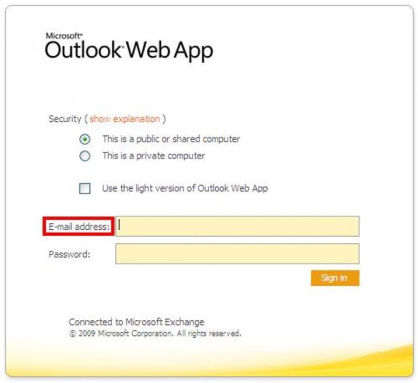Click the red-outlined E-mail address label
Image resolution: width=418 pixels, height=383 pixels.
79,227
